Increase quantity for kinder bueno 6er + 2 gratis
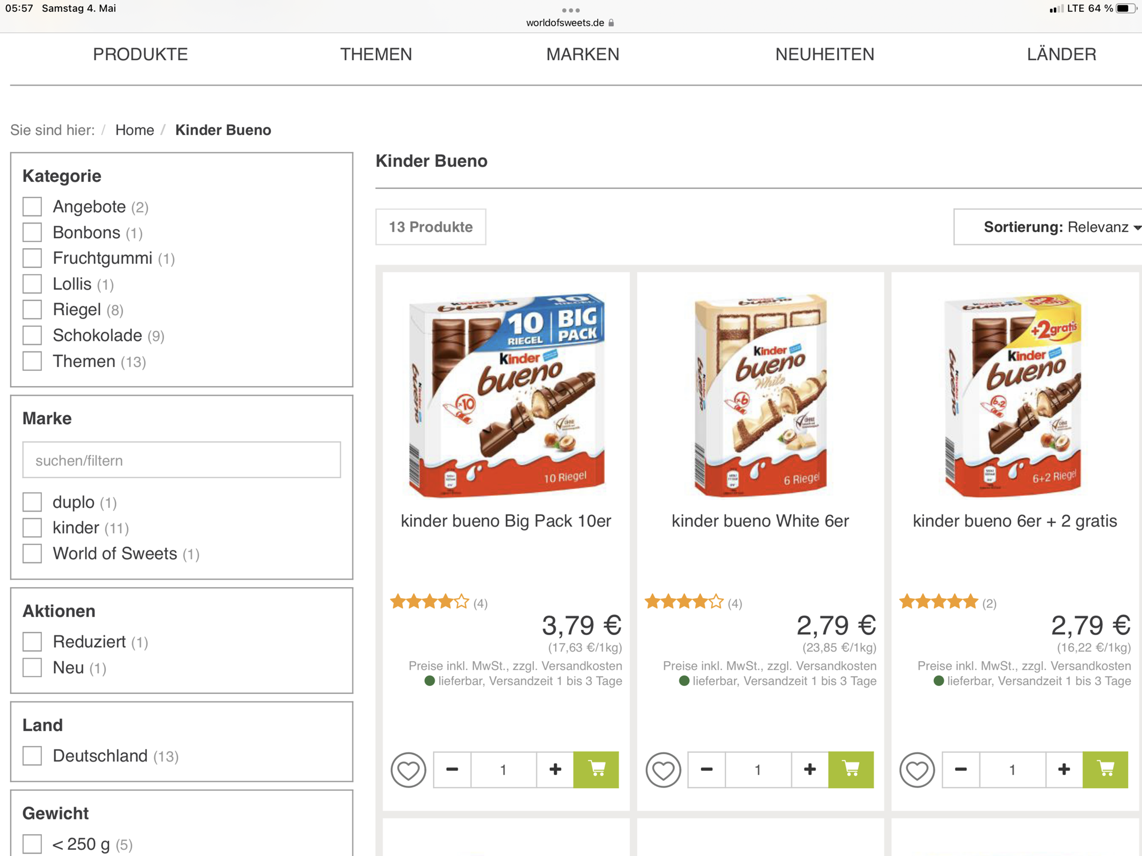 [1064, 770]
